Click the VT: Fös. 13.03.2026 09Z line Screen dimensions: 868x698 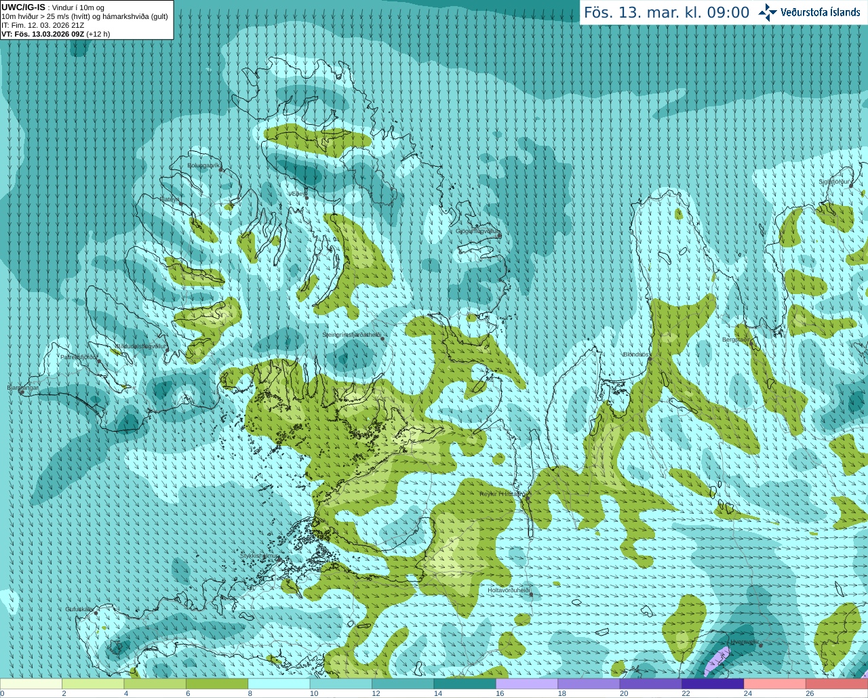click(x=56, y=34)
